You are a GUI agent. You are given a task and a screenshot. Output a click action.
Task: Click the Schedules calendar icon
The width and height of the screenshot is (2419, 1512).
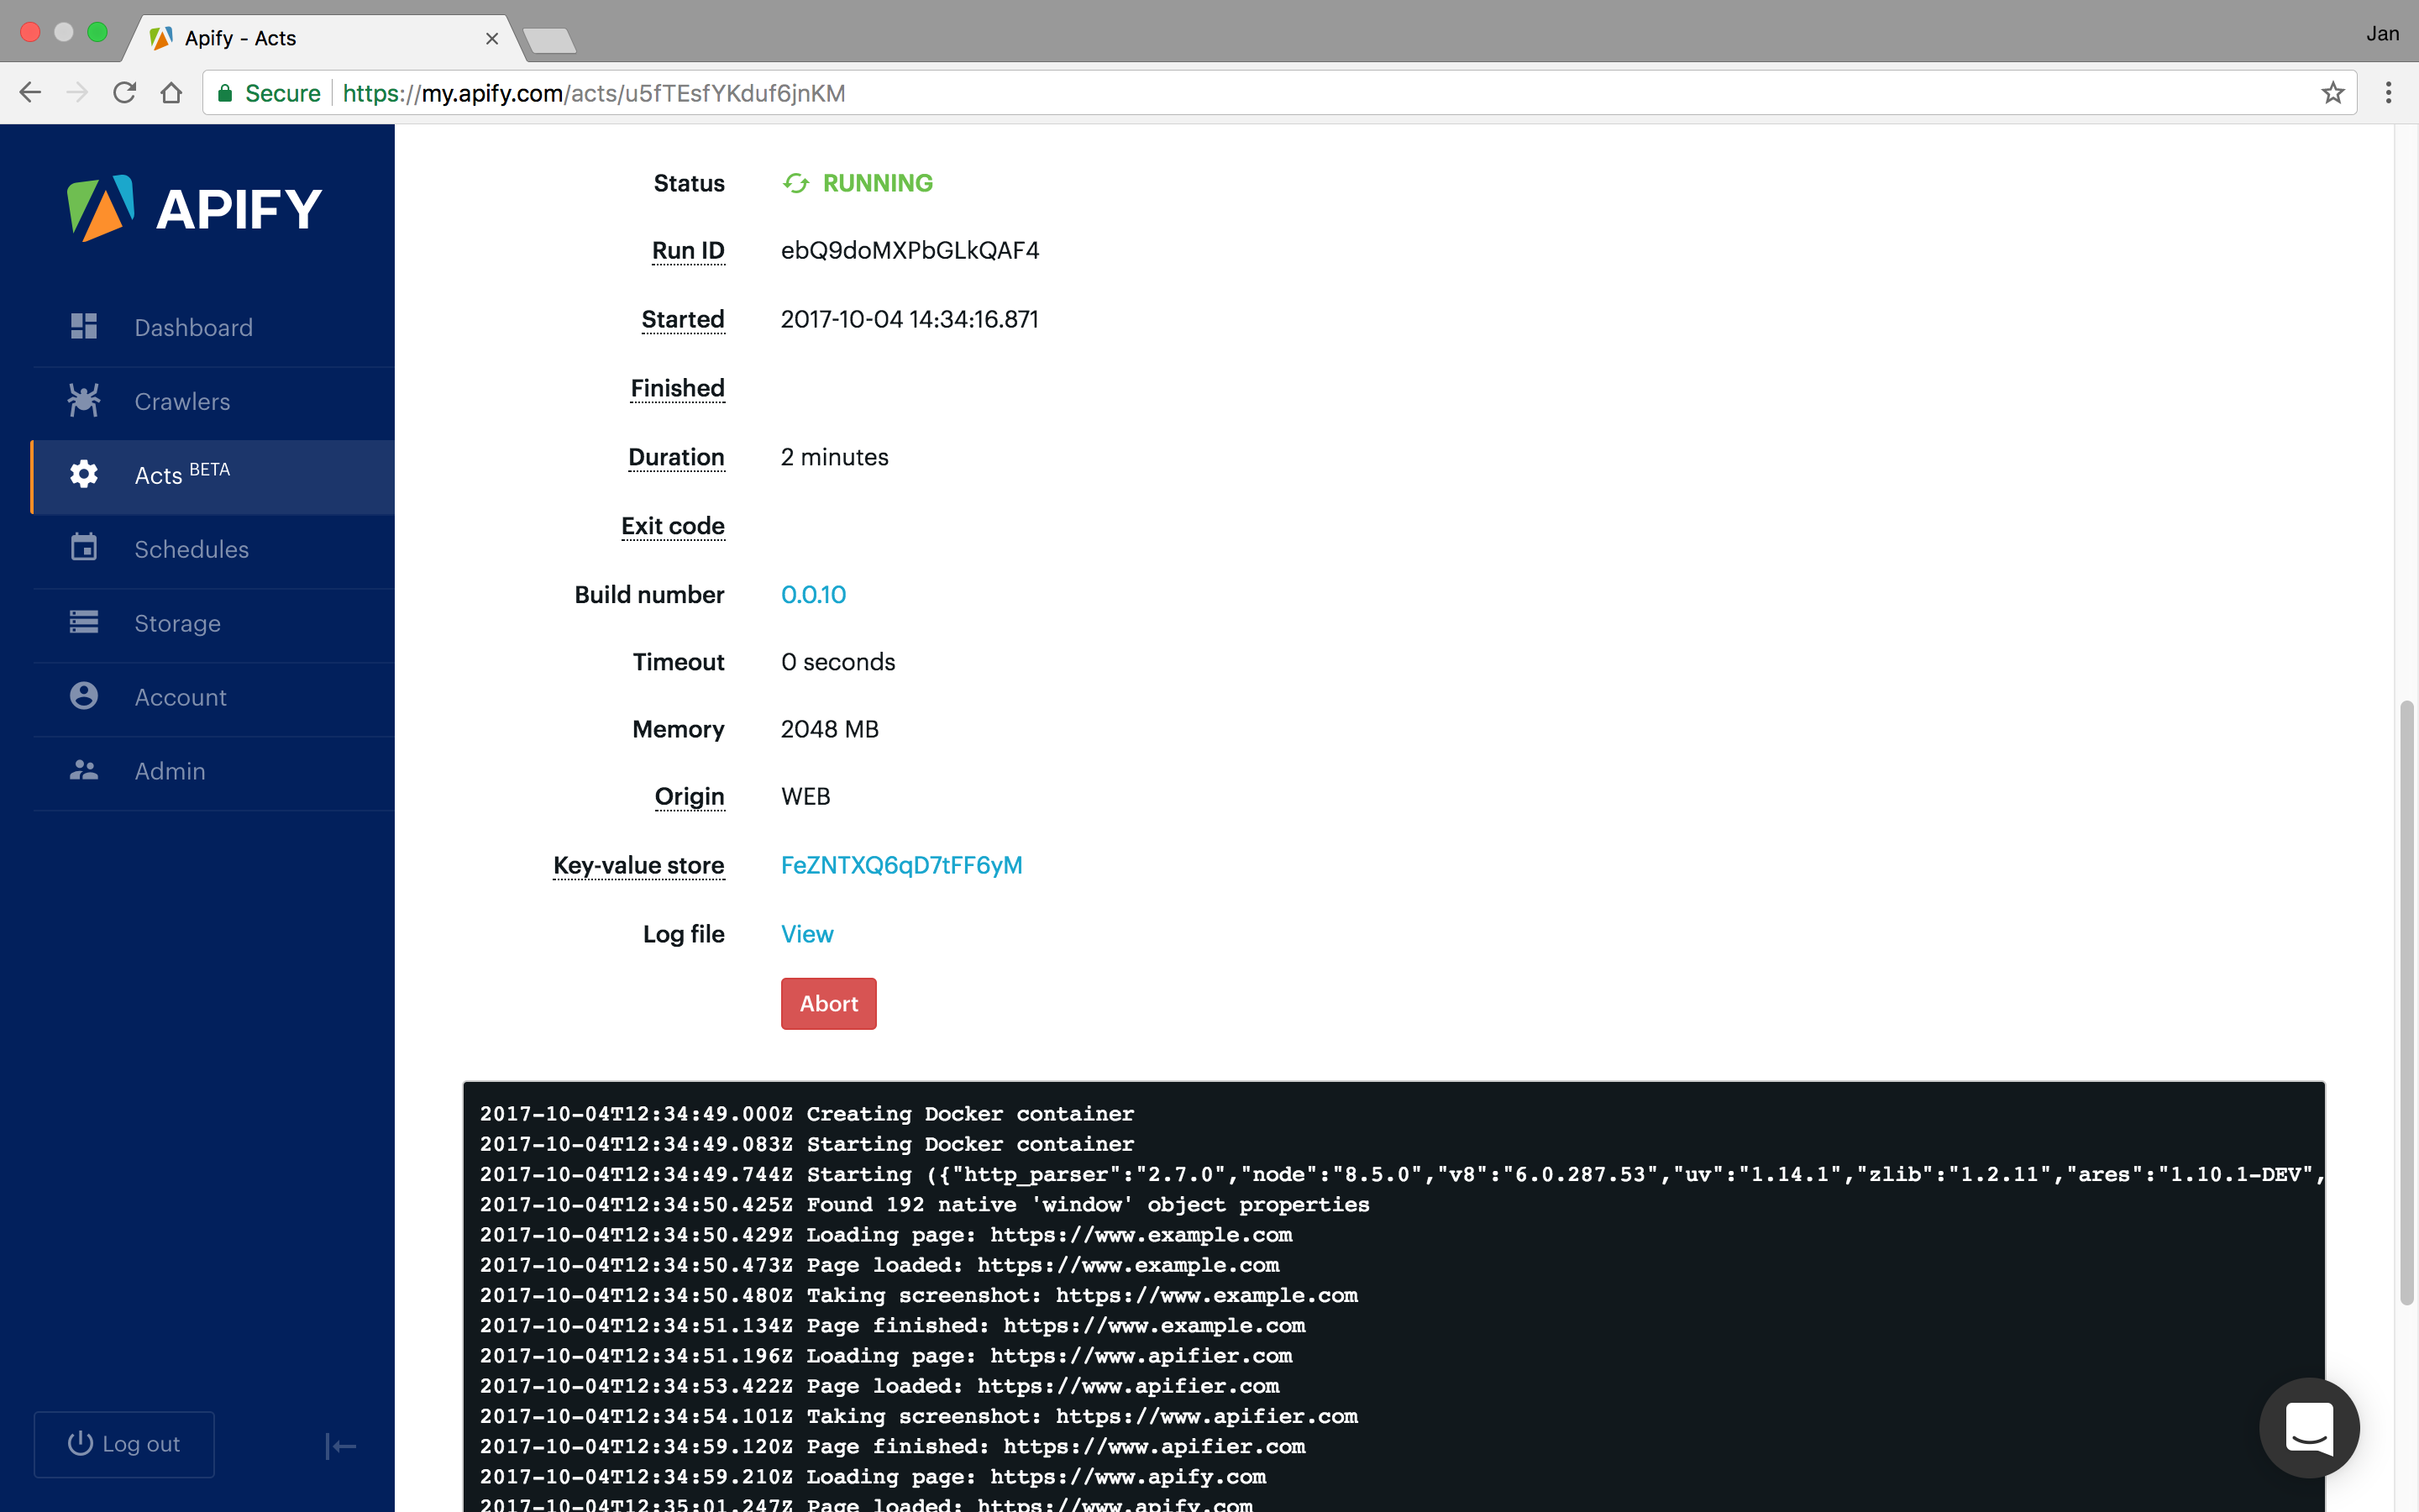pyautogui.click(x=84, y=548)
